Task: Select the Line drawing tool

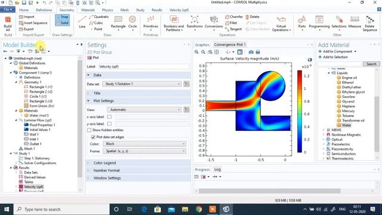Action: (x=82, y=22)
